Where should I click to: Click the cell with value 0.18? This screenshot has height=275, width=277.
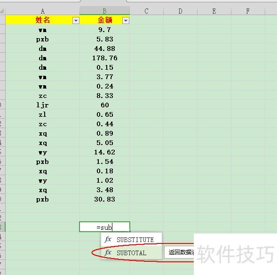104,171
